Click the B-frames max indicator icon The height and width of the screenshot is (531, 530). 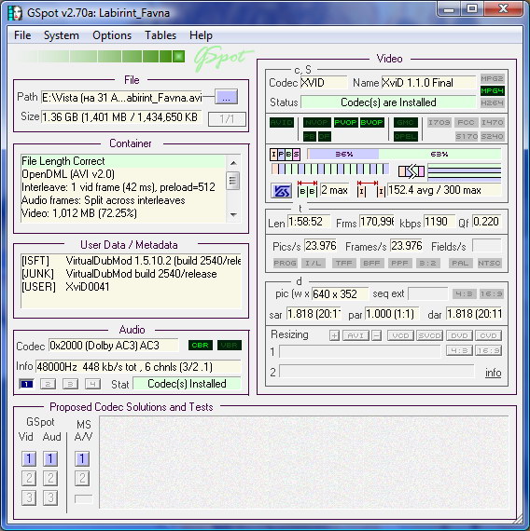click(307, 188)
